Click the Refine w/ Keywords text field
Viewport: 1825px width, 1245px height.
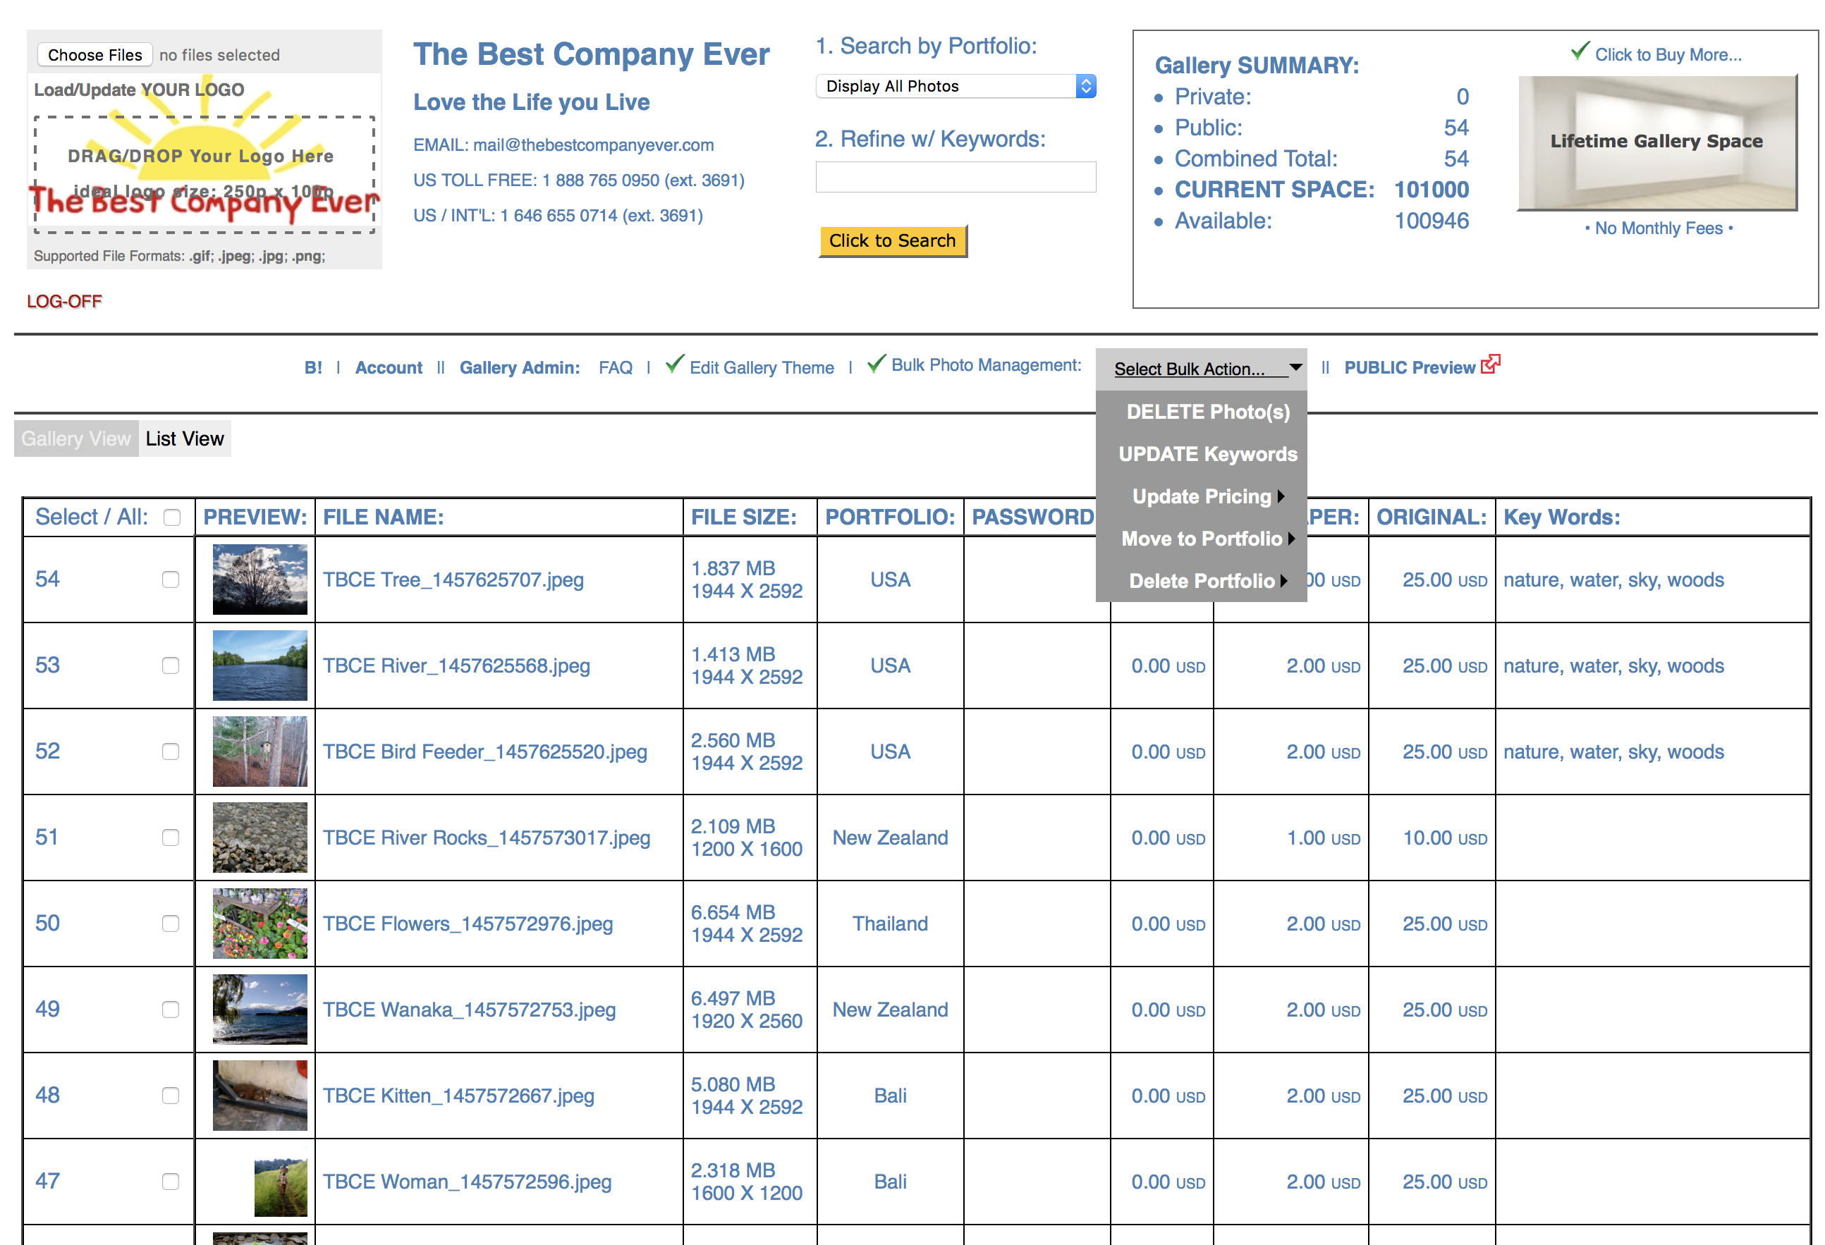pos(955,178)
